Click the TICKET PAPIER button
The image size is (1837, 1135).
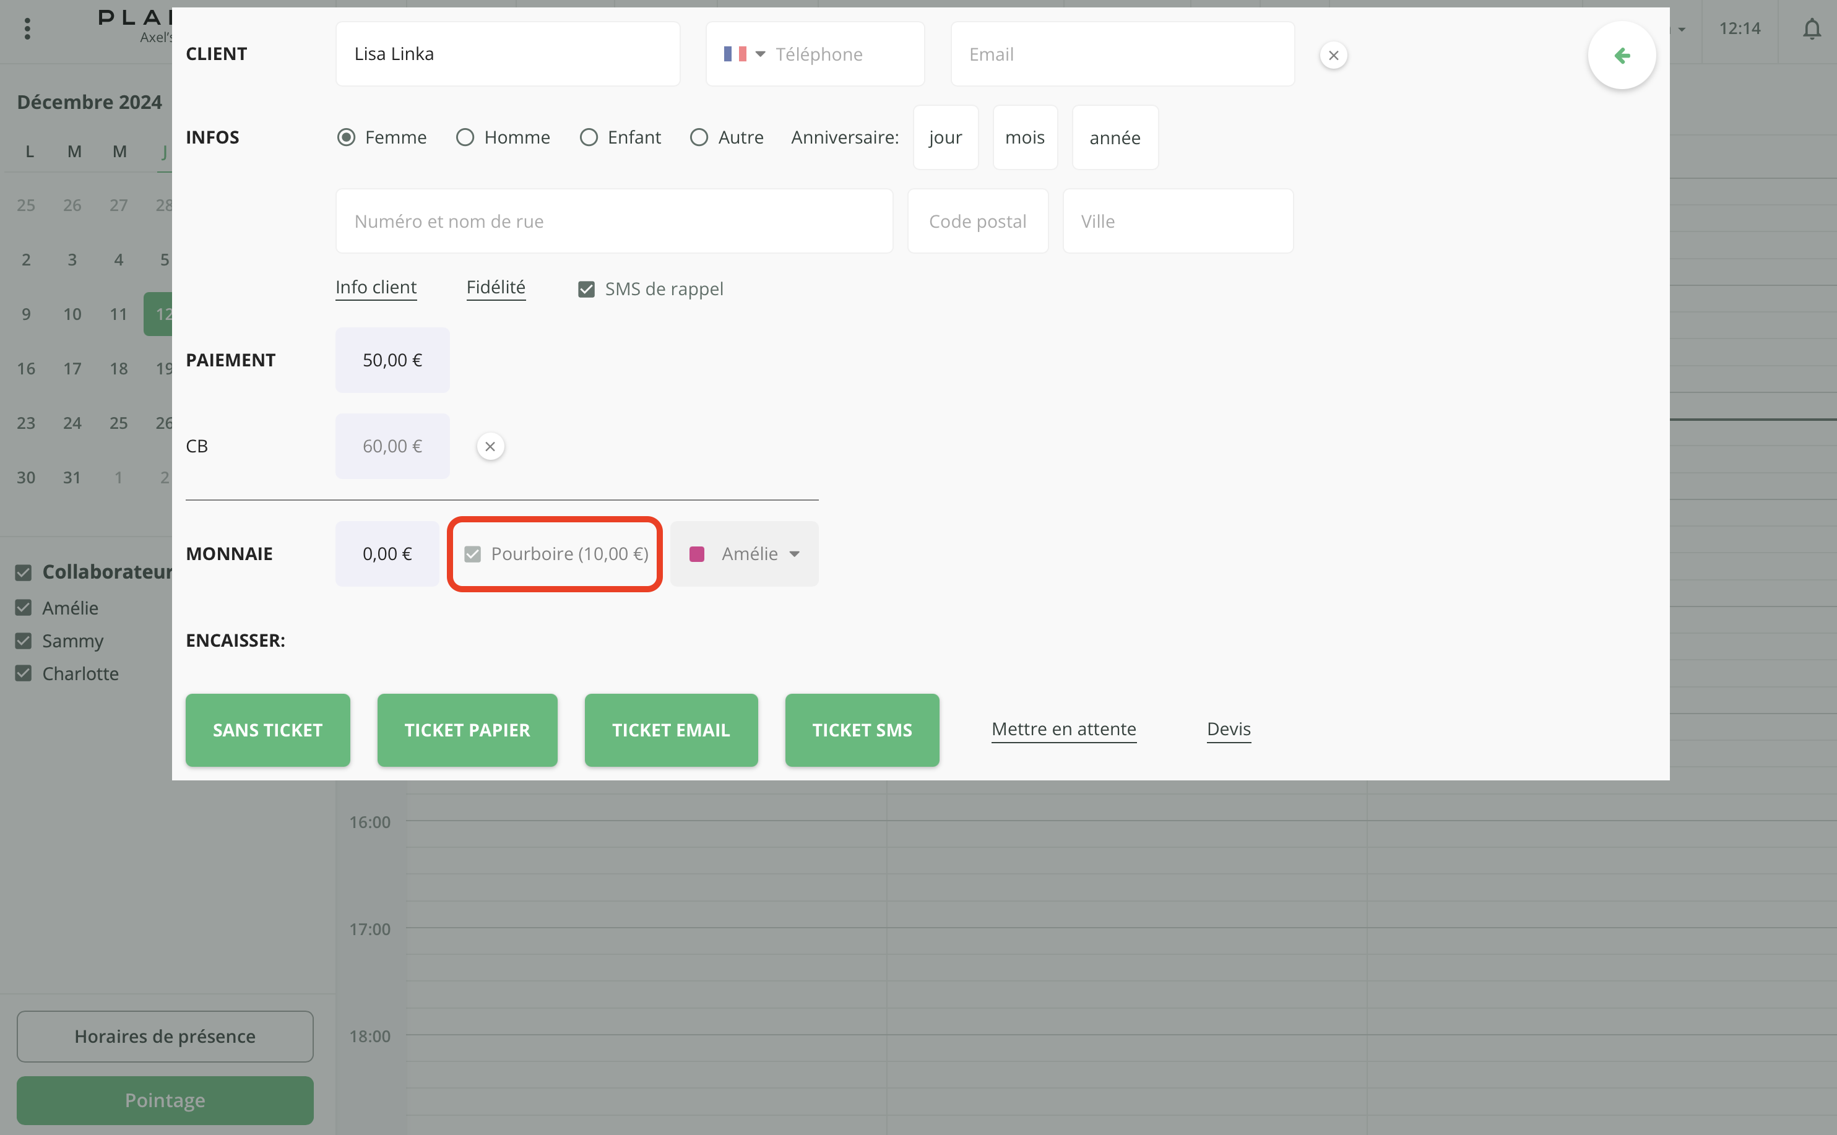[x=467, y=730]
